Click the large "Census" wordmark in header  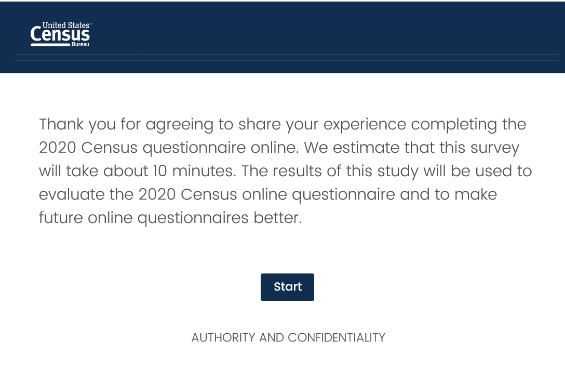click(60, 35)
